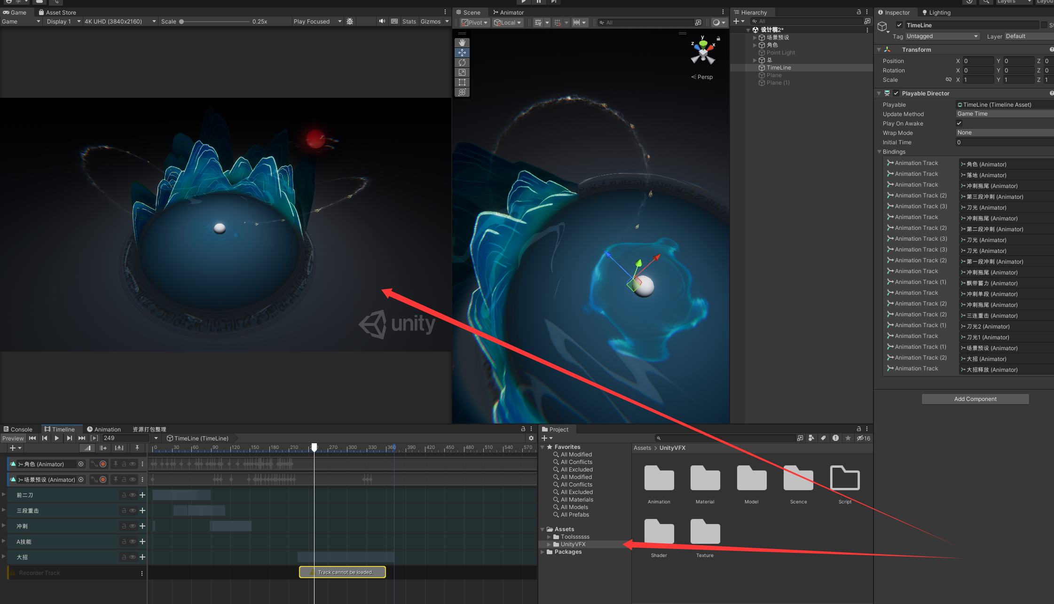The height and width of the screenshot is (604, 1054).
Task: Click the Add Component button
Action: 975,399
